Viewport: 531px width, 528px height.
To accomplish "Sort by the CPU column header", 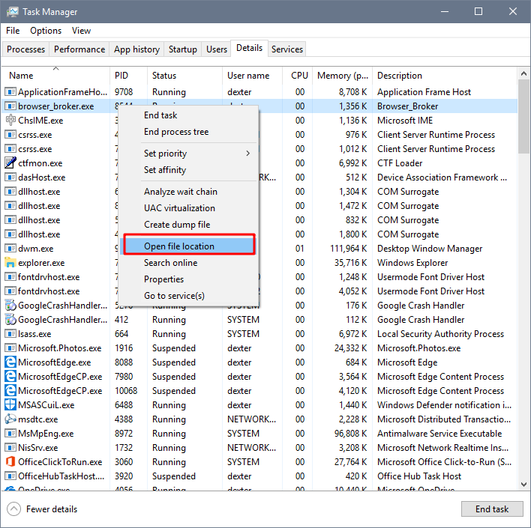I will [297, 76].
